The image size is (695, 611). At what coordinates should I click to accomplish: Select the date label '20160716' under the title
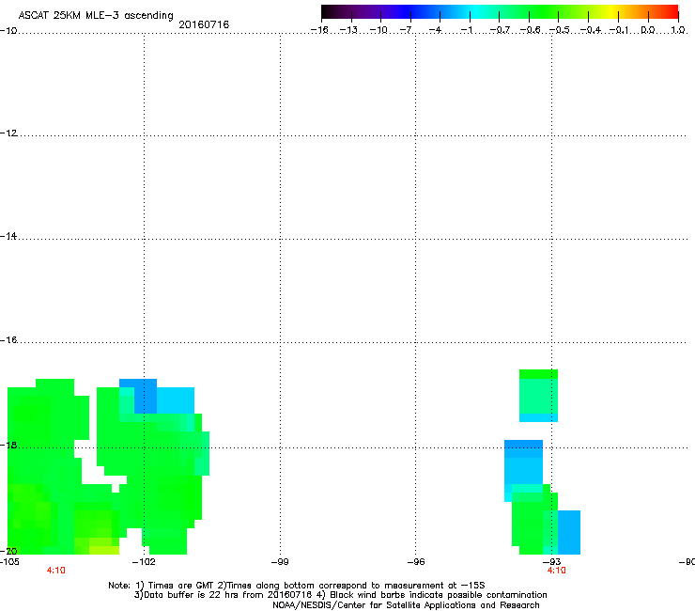(x=204, y=24)
